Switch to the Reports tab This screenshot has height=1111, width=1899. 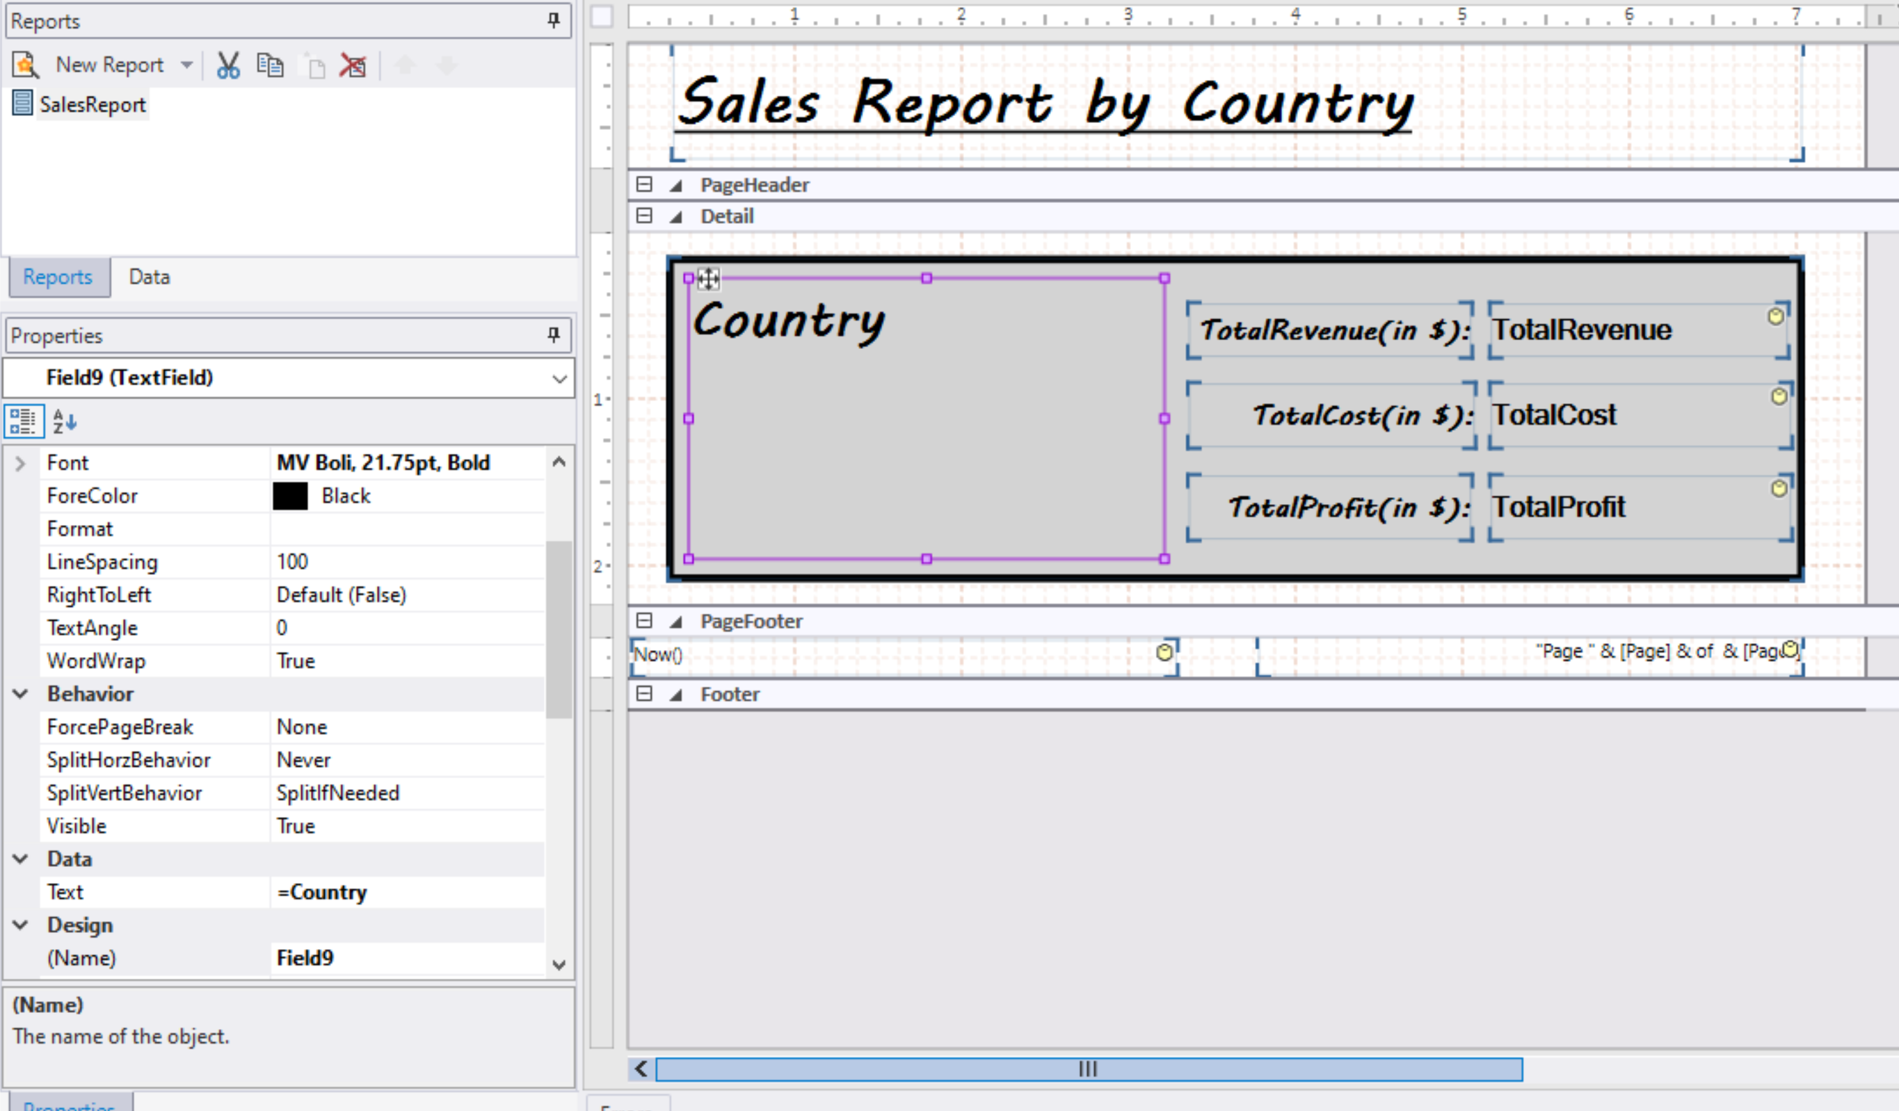coord(58,277)
